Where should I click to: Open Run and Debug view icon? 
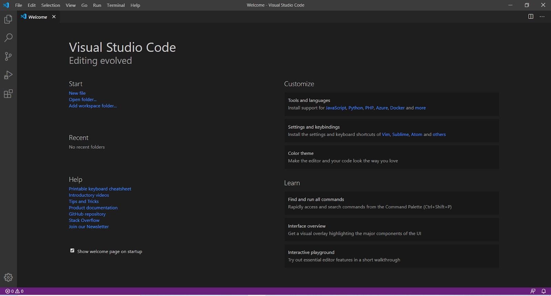pyautogui.click(x=8, y=75)
